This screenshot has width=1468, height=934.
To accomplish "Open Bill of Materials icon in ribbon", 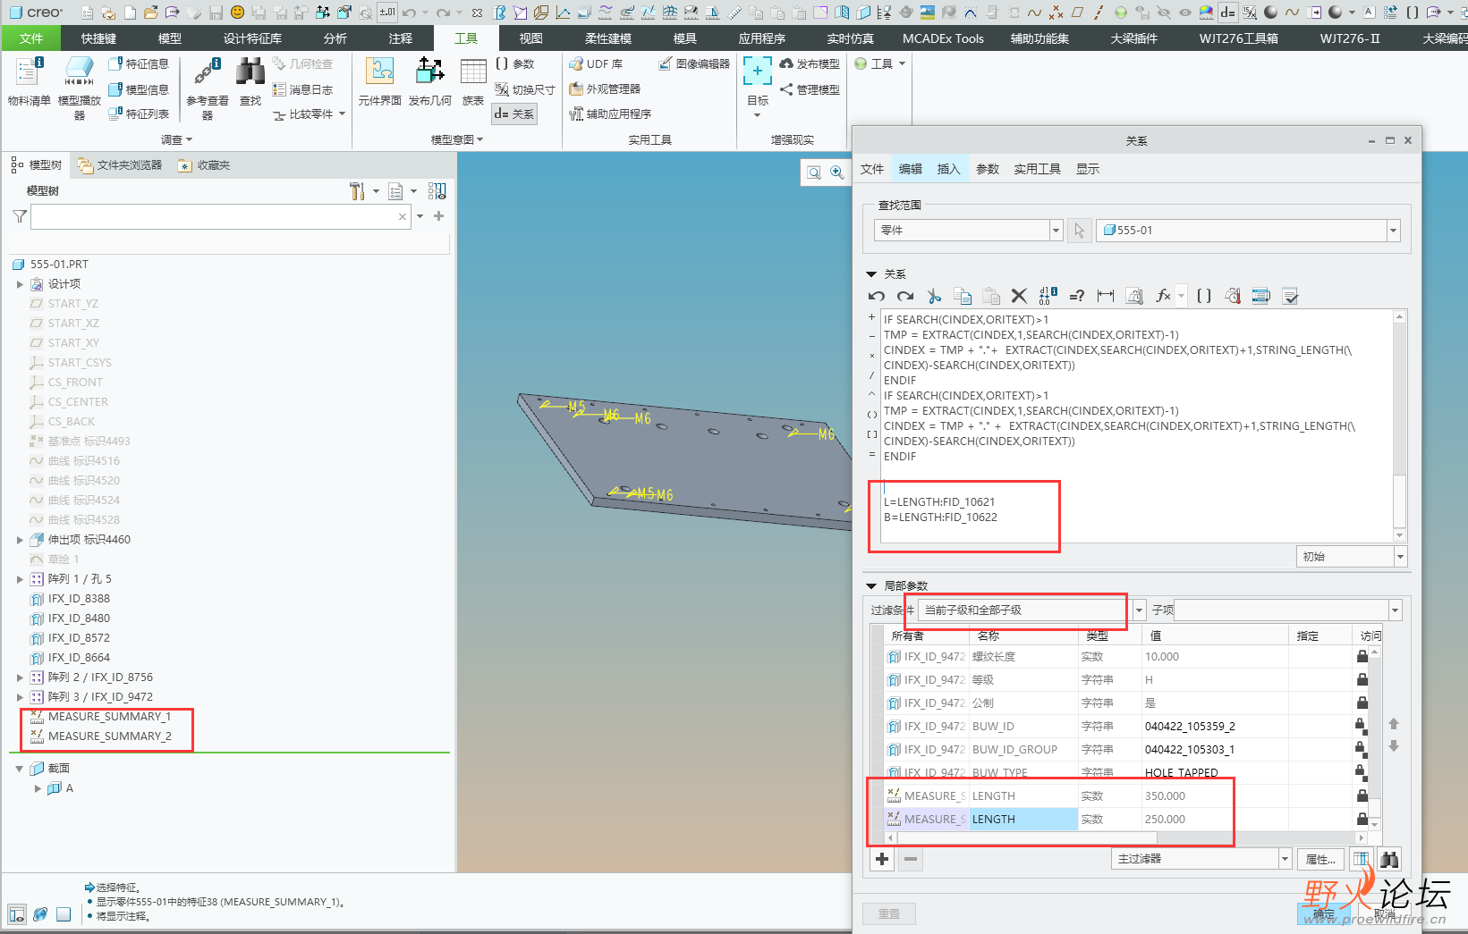I will click(29, 82).
